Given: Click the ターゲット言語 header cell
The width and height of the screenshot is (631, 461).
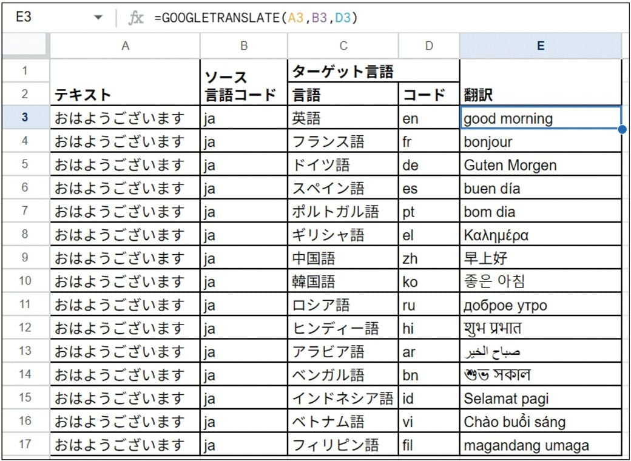Looking at the screenshot, I should 373,71.
